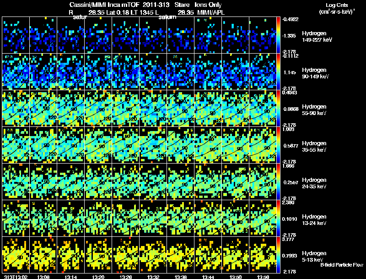Click the color bar beside Hydrogen 90-149 keV
The image size is (366, 279).
278,71
